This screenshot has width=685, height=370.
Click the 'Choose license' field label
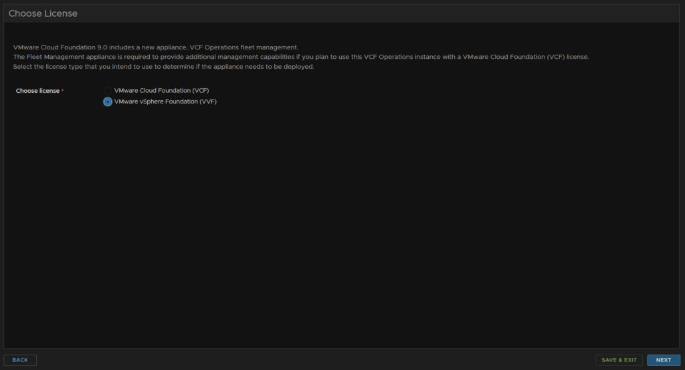click(x=37, y=91)
